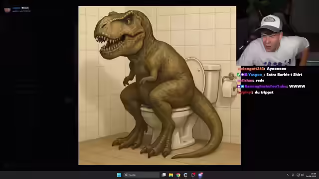Open the black round taskbar app with red badge
The height and width of the screenshot is (179, 319).
193,175
